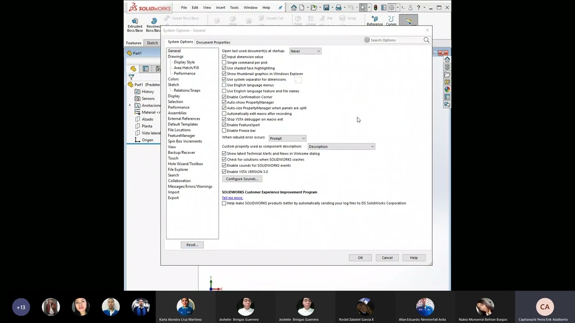This screenshot has height=323, width=575.
Task: Open dropdown arrow next to Options gear
Action: pos(398,8)
